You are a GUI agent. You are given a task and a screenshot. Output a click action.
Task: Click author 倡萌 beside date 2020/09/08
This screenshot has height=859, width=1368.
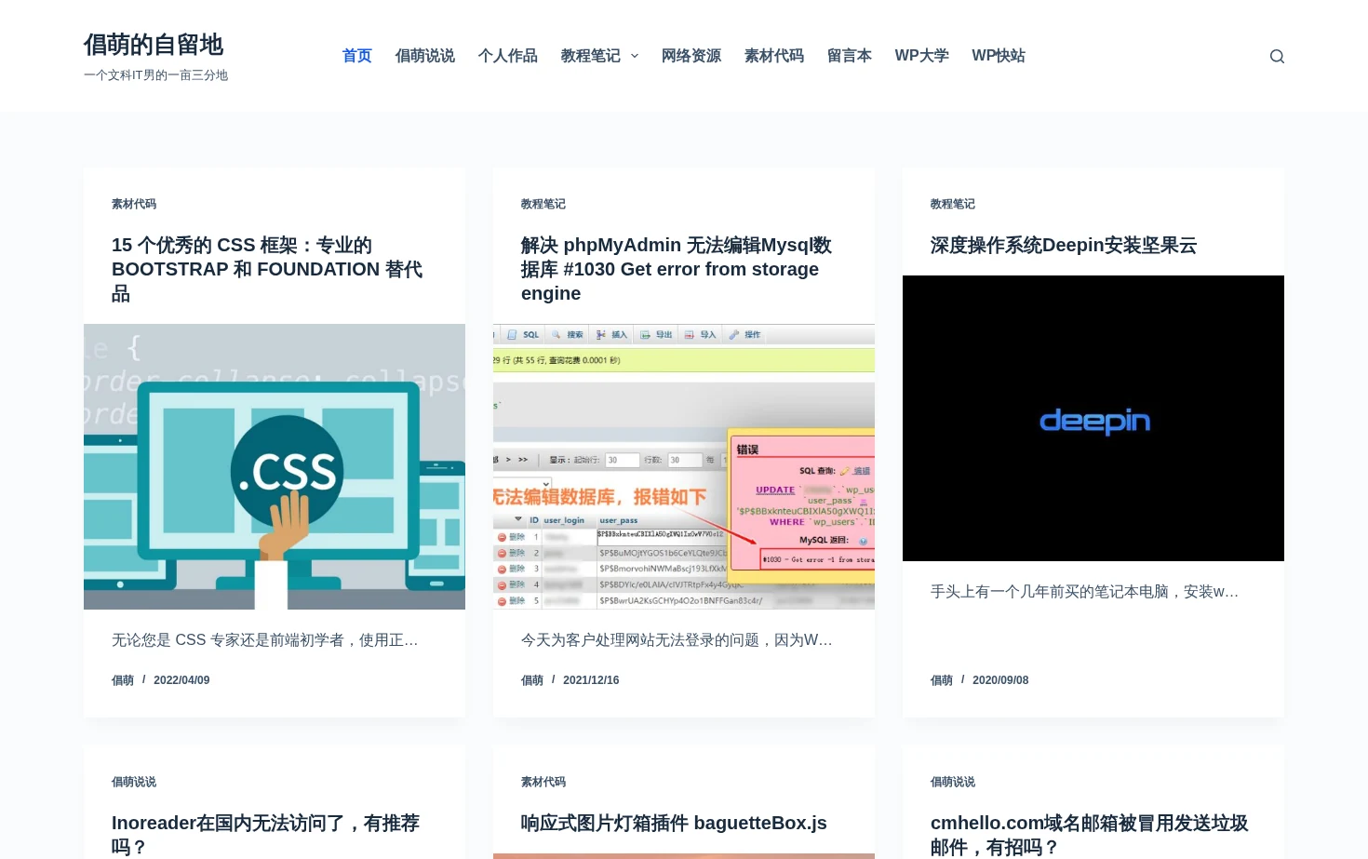coord(942,680)
